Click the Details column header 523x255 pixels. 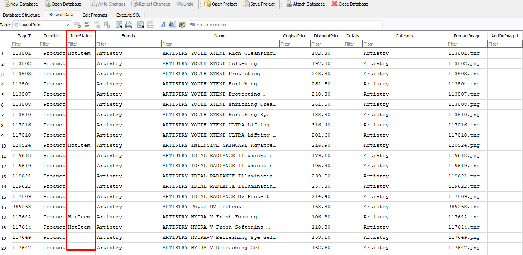click(x=353, y=36)
